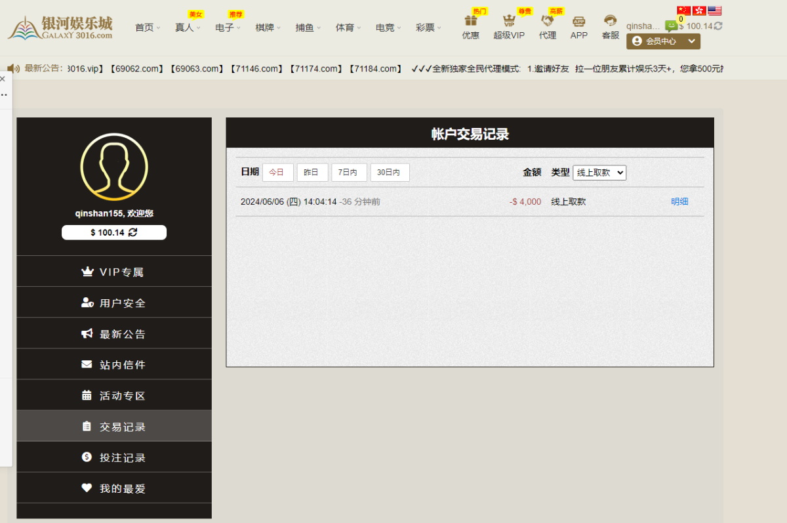Refresh balance in the sidebar profile box
Viewport: 787px width, 523px height.
click(x=133, y=232)
